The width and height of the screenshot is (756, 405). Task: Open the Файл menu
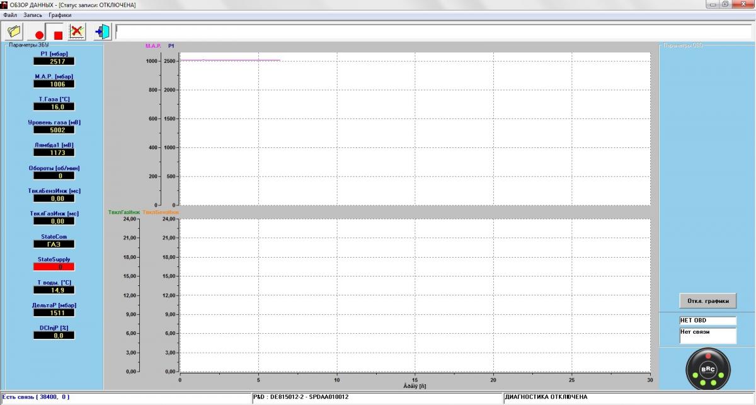(10, 14)
